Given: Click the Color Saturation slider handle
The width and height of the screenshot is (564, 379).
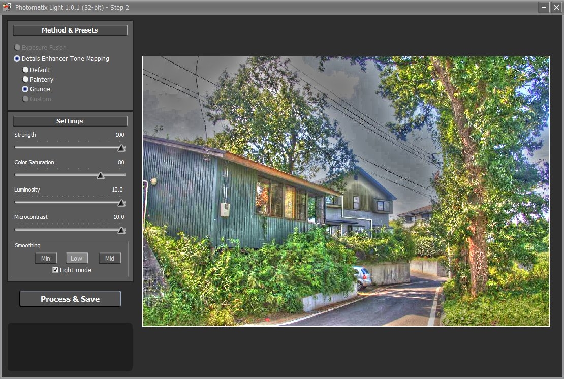Looking at the screenshot, I should click(x=101, y=175).
